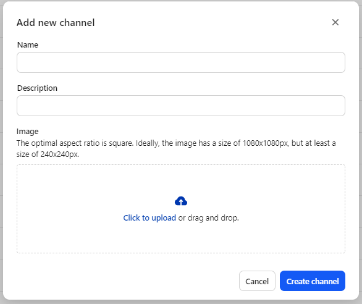Click the word "upload" in the link
Viewport: 362px width, 304px height.
[164, 218]
